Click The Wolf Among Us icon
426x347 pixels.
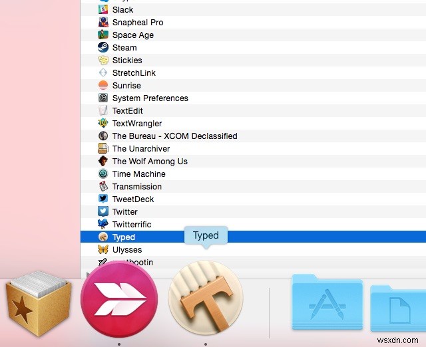(x=103, y=161)
